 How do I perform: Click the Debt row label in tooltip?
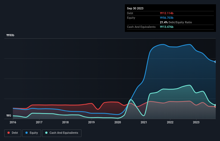click(x=130, y=13)
